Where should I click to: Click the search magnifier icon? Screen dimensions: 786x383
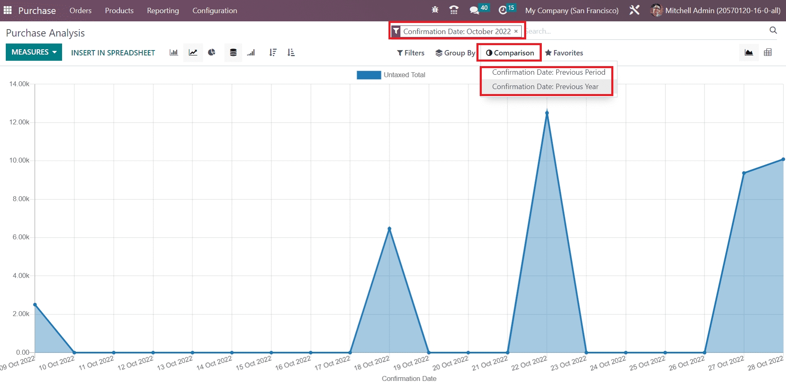pos(773,30)
